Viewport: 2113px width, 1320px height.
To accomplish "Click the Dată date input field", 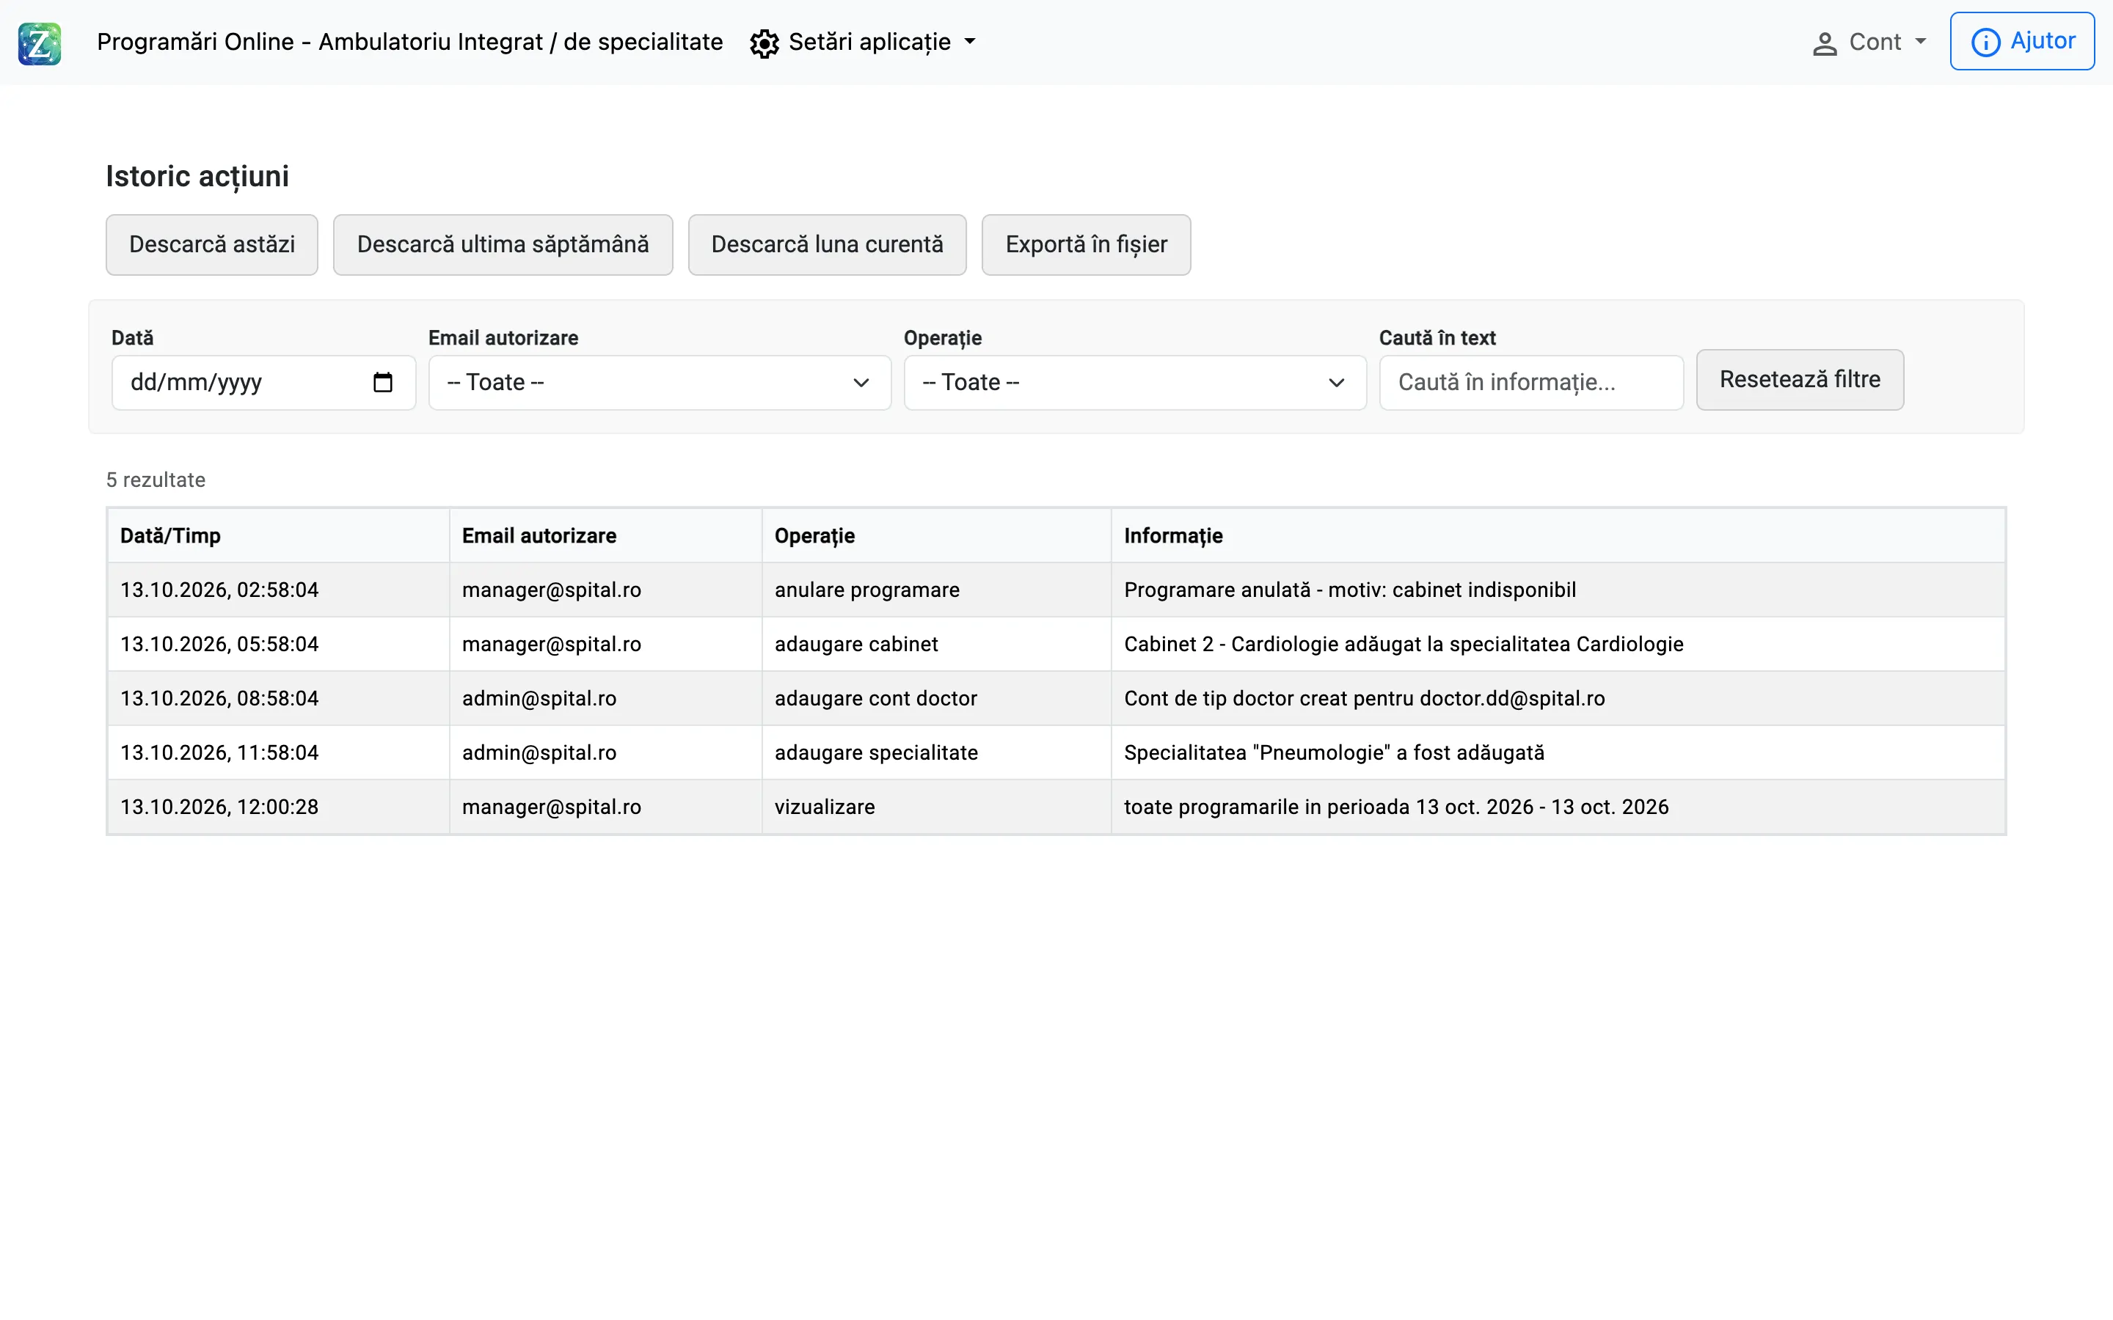I will tap(263, 382).
